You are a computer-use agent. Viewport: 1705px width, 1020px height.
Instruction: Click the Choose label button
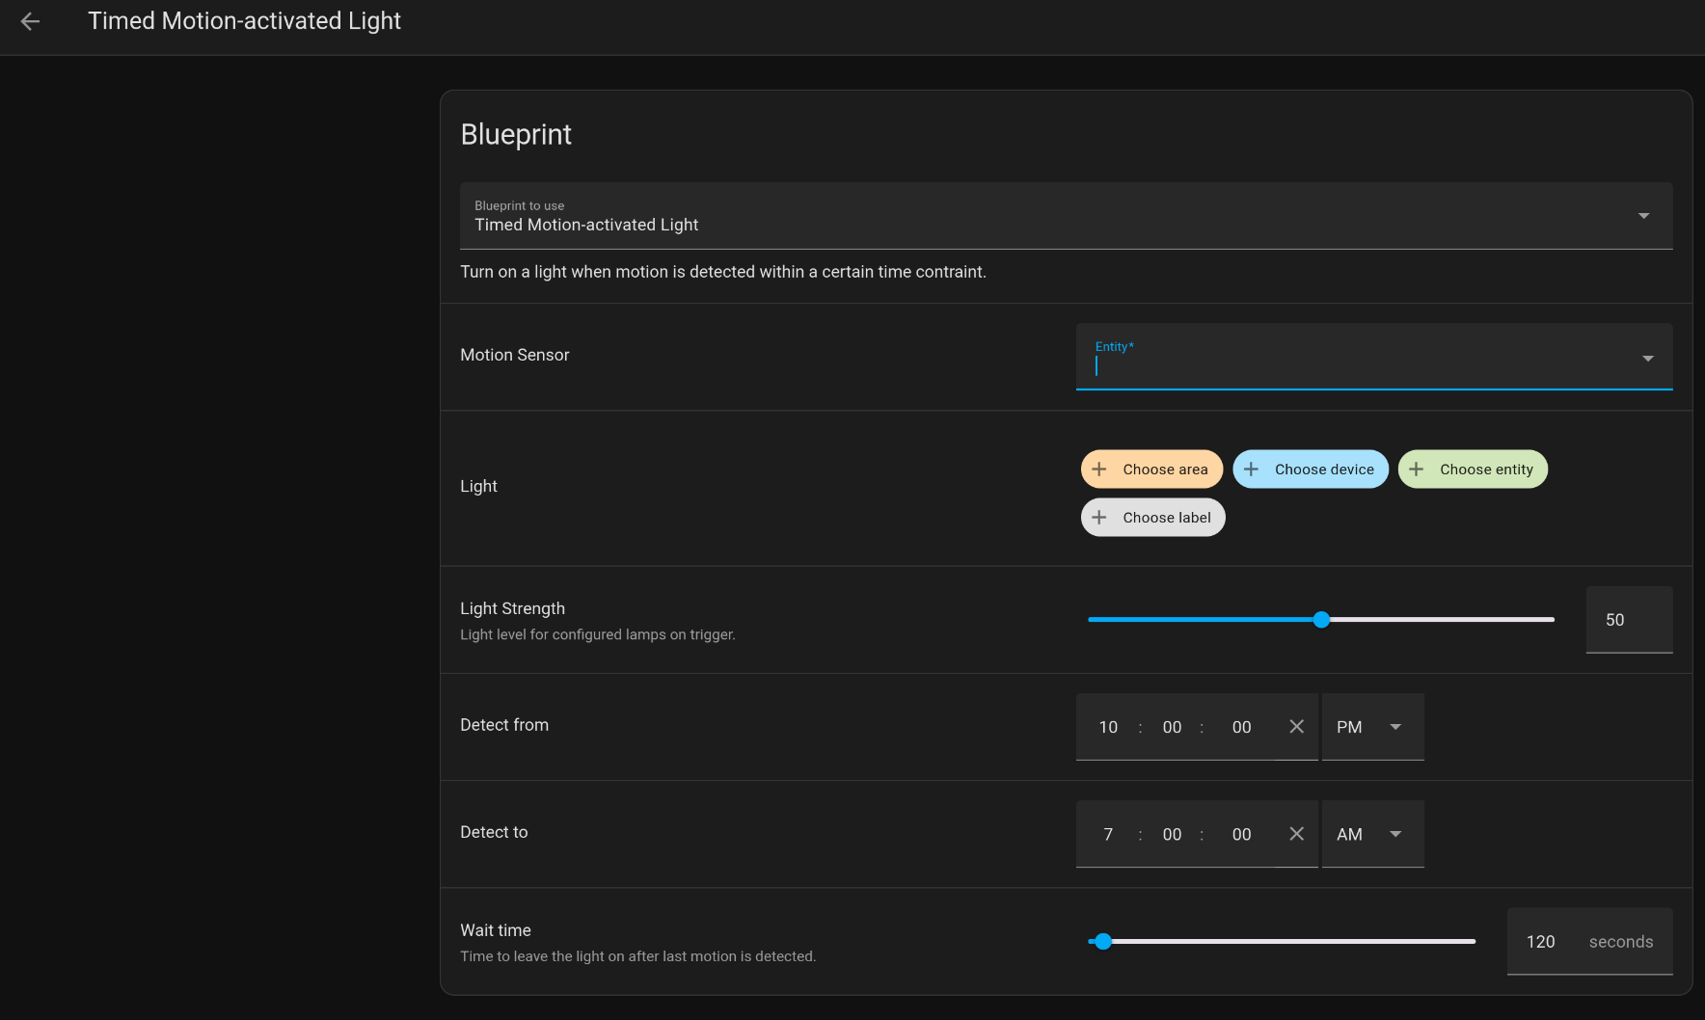pos(1166,518)
